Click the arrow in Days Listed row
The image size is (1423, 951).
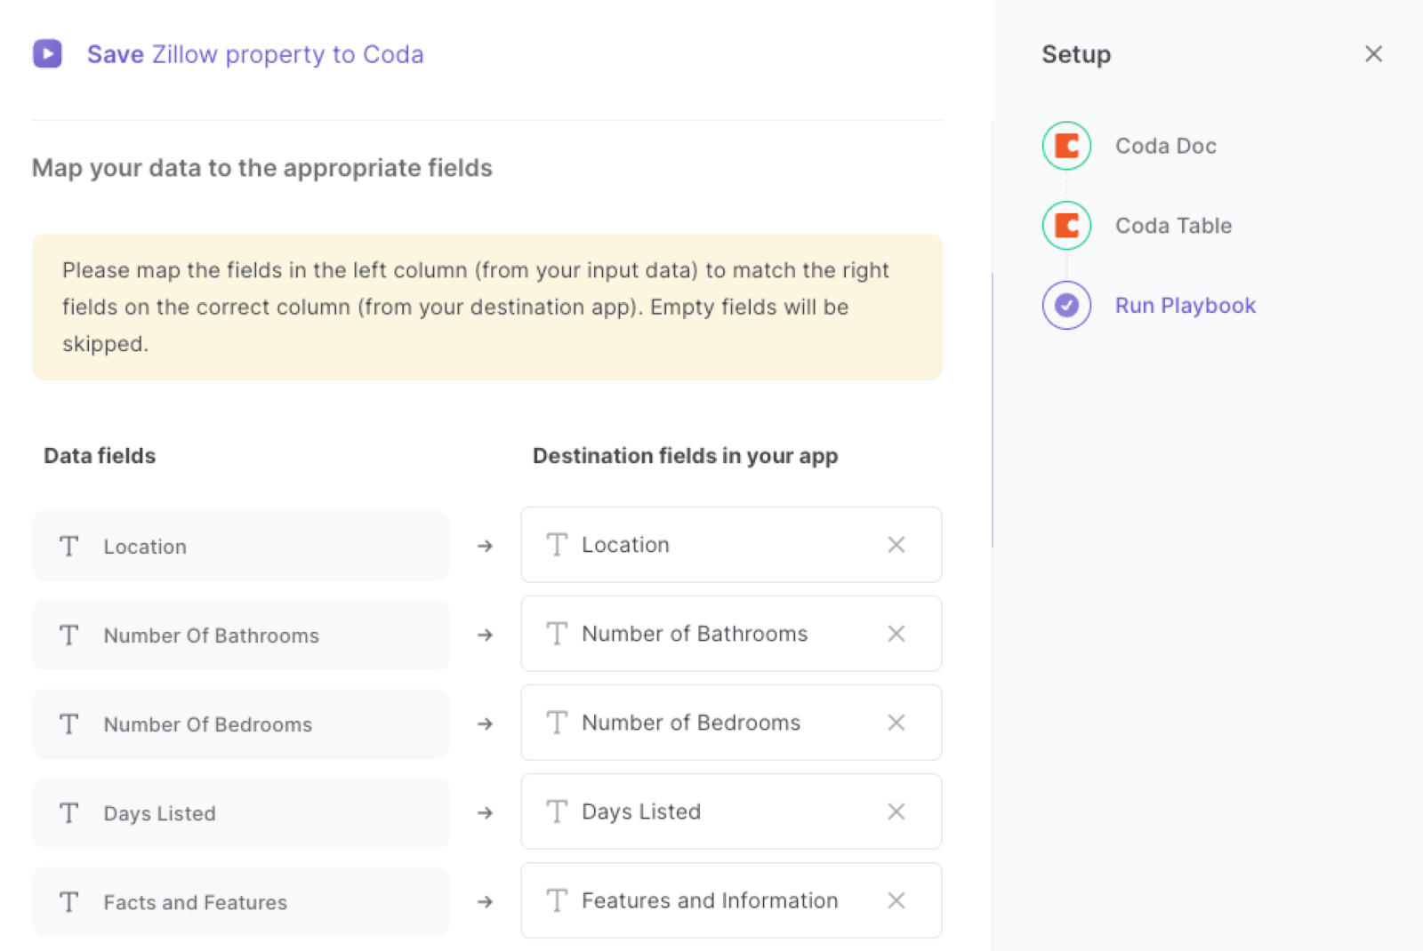coord(485,812)
